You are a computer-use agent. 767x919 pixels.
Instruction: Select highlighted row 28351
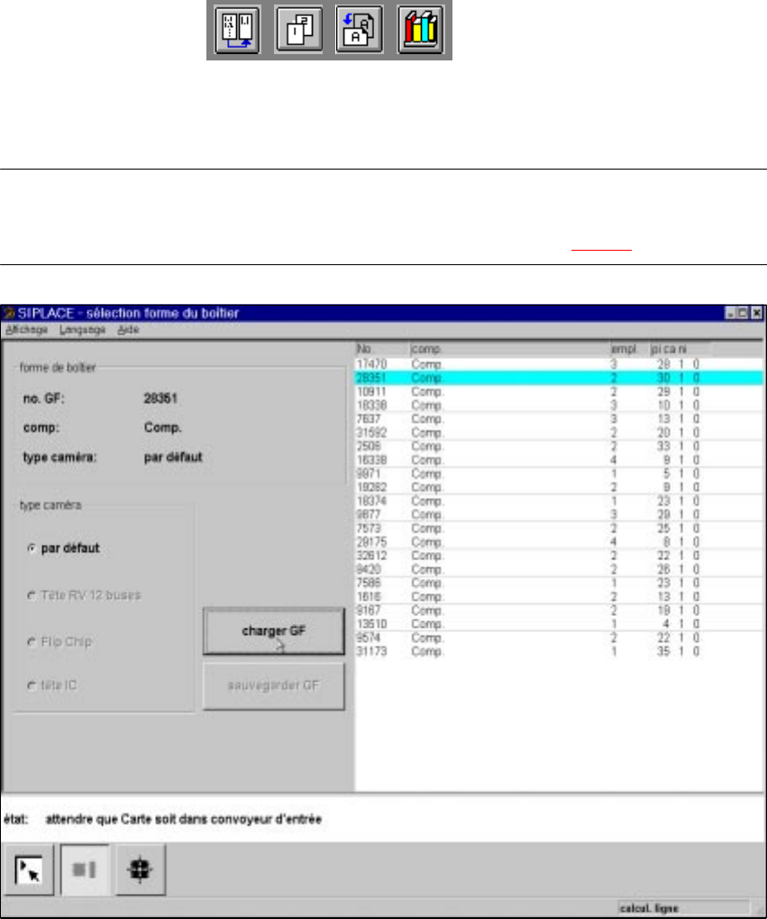pyautogui.click(x=559, y=378)
